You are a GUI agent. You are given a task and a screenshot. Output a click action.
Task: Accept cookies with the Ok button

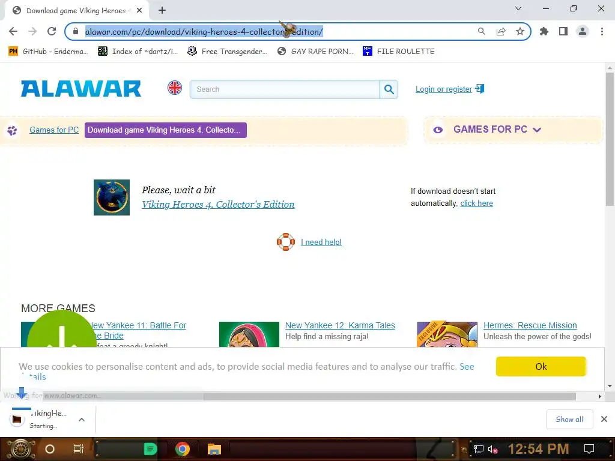point(541,367)
